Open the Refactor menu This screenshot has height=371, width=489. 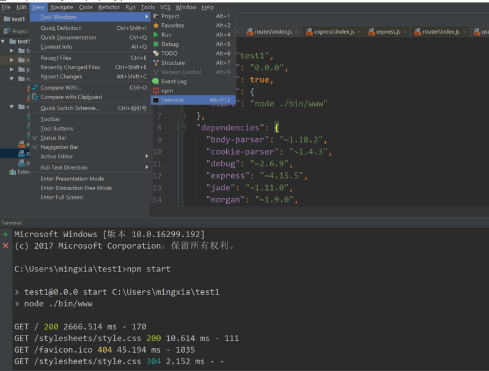[x=109, y=7]
